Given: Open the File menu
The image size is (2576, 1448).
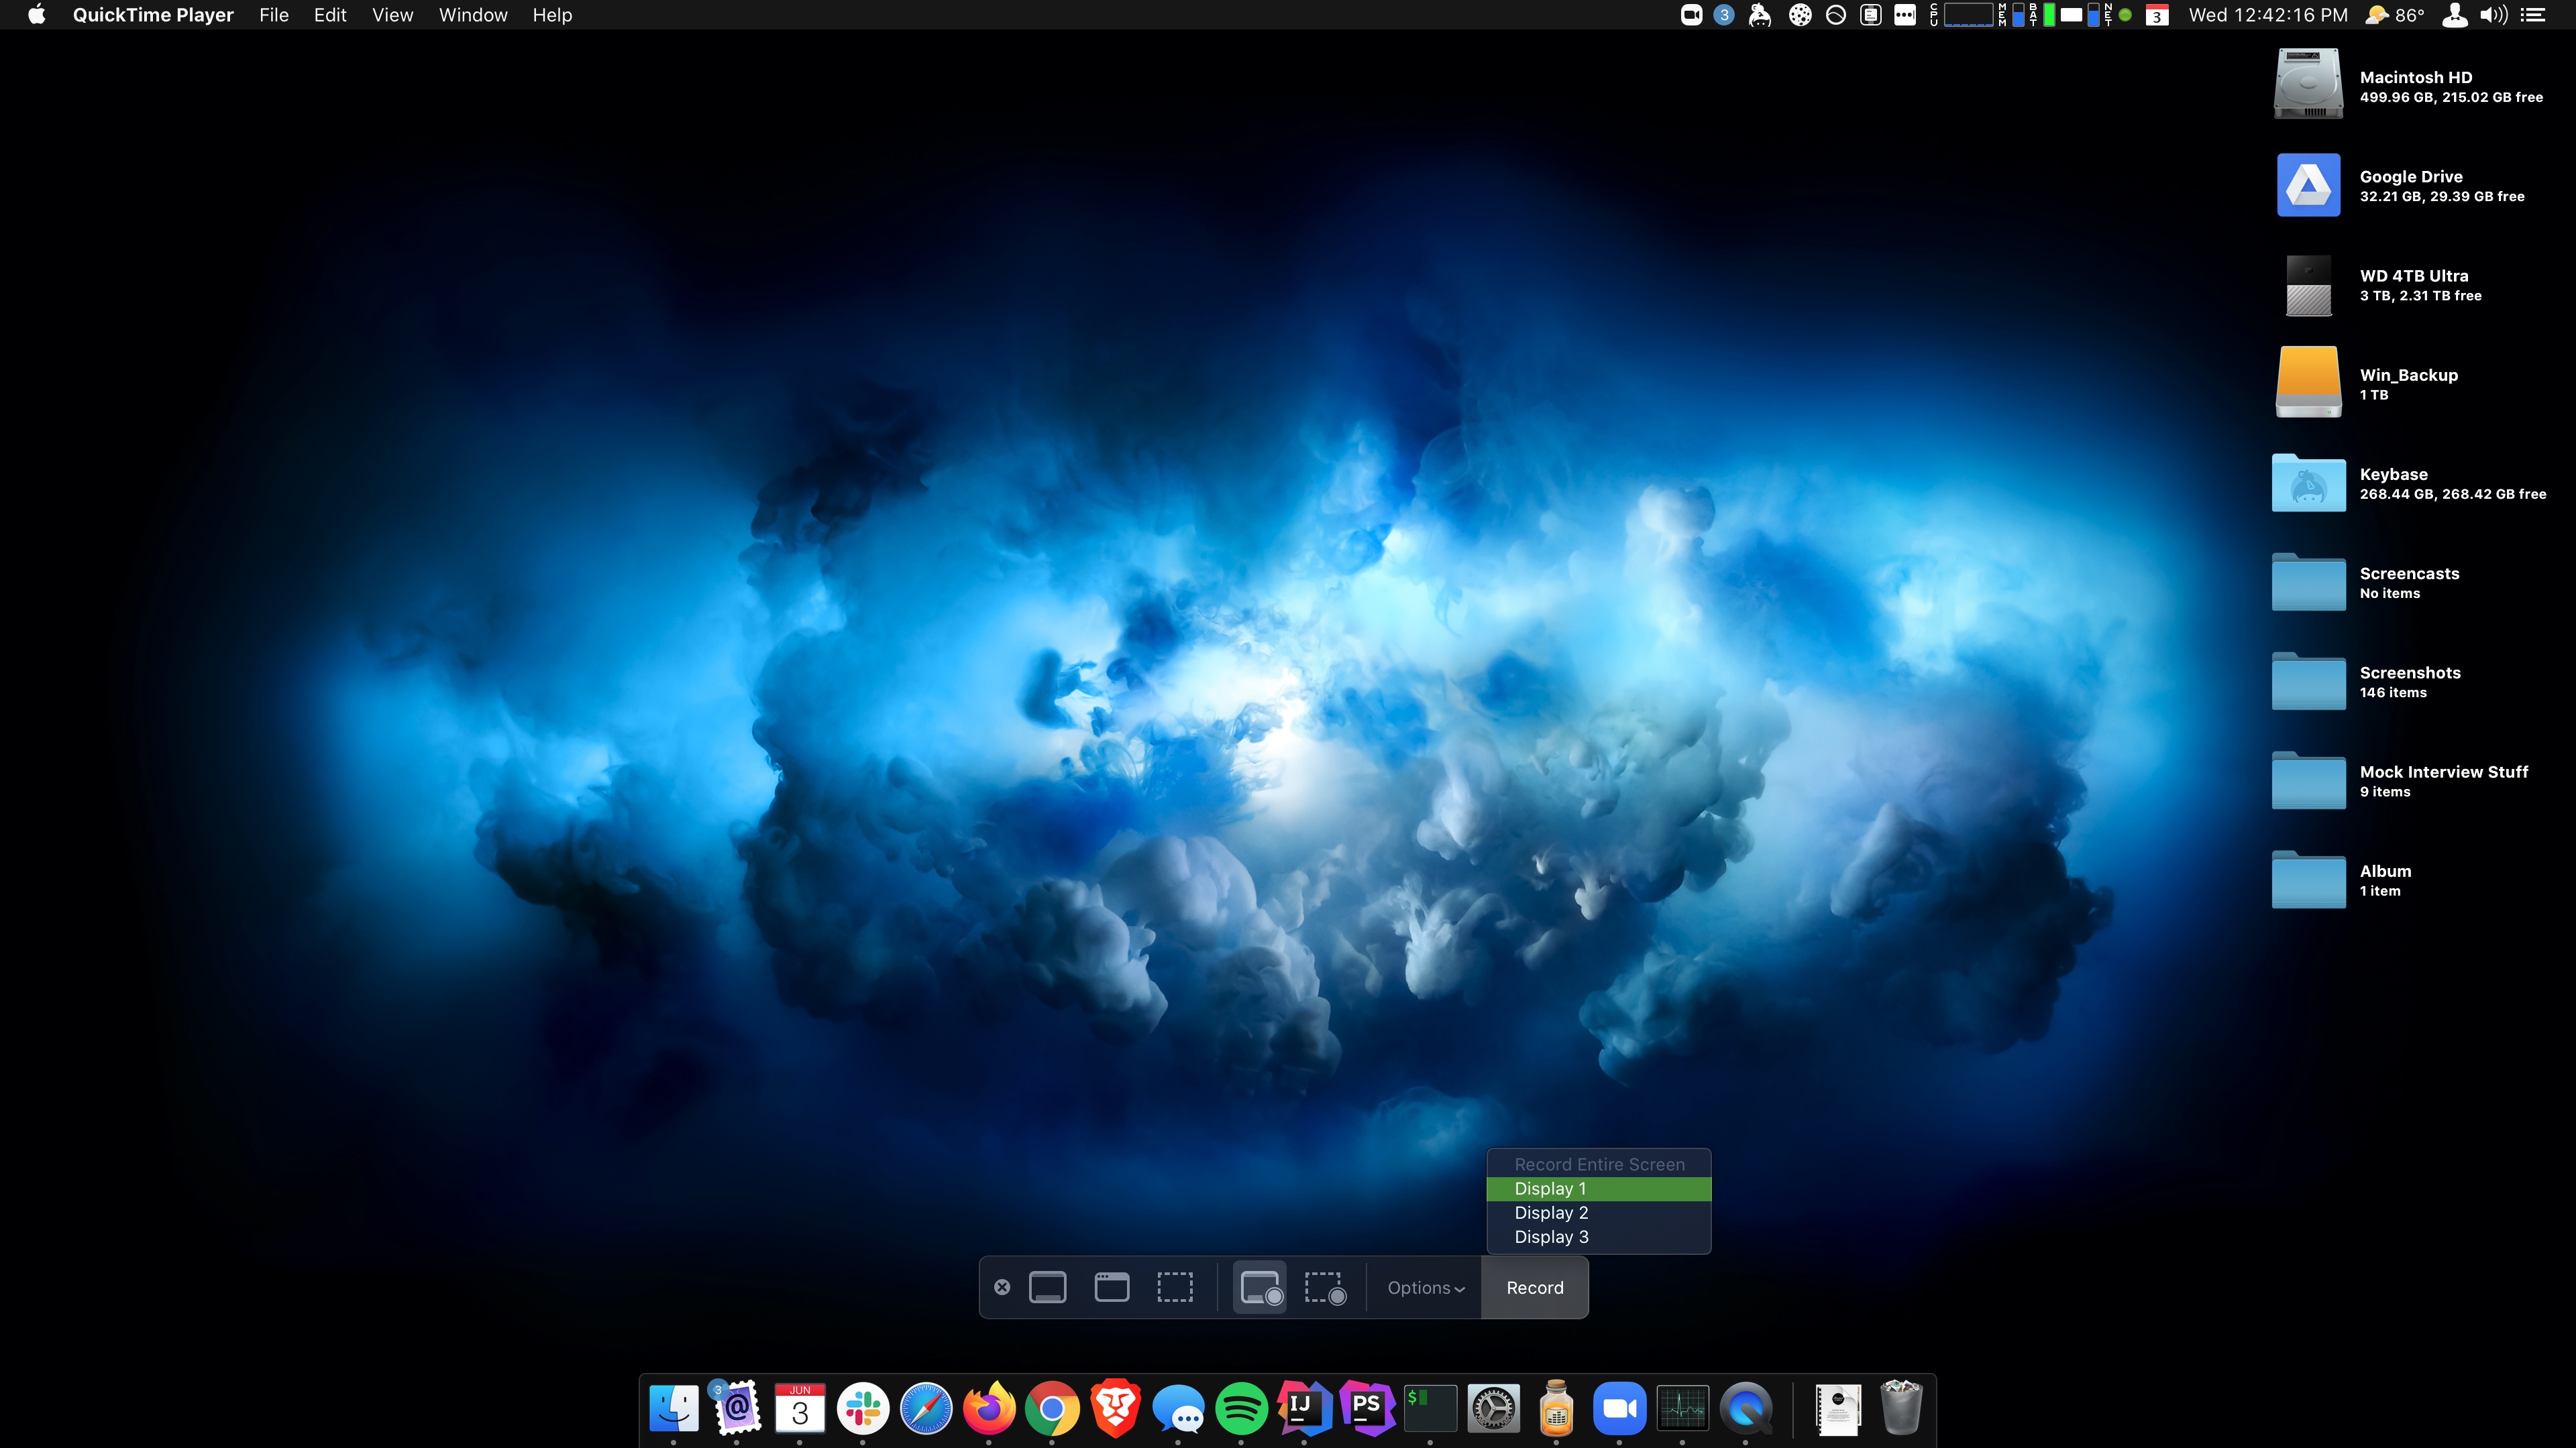Looking at the screenshot, I should point(273,15).
